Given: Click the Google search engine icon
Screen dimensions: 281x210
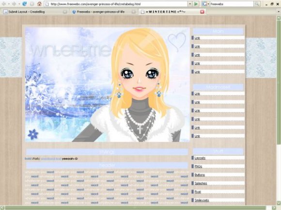Looking at the screenshot, I should (204, 4).
